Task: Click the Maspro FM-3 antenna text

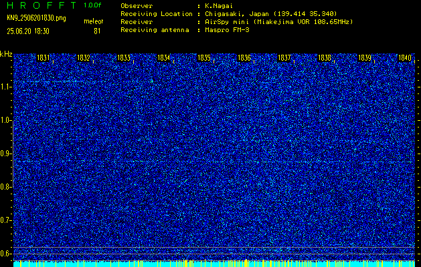Action: 227,30
